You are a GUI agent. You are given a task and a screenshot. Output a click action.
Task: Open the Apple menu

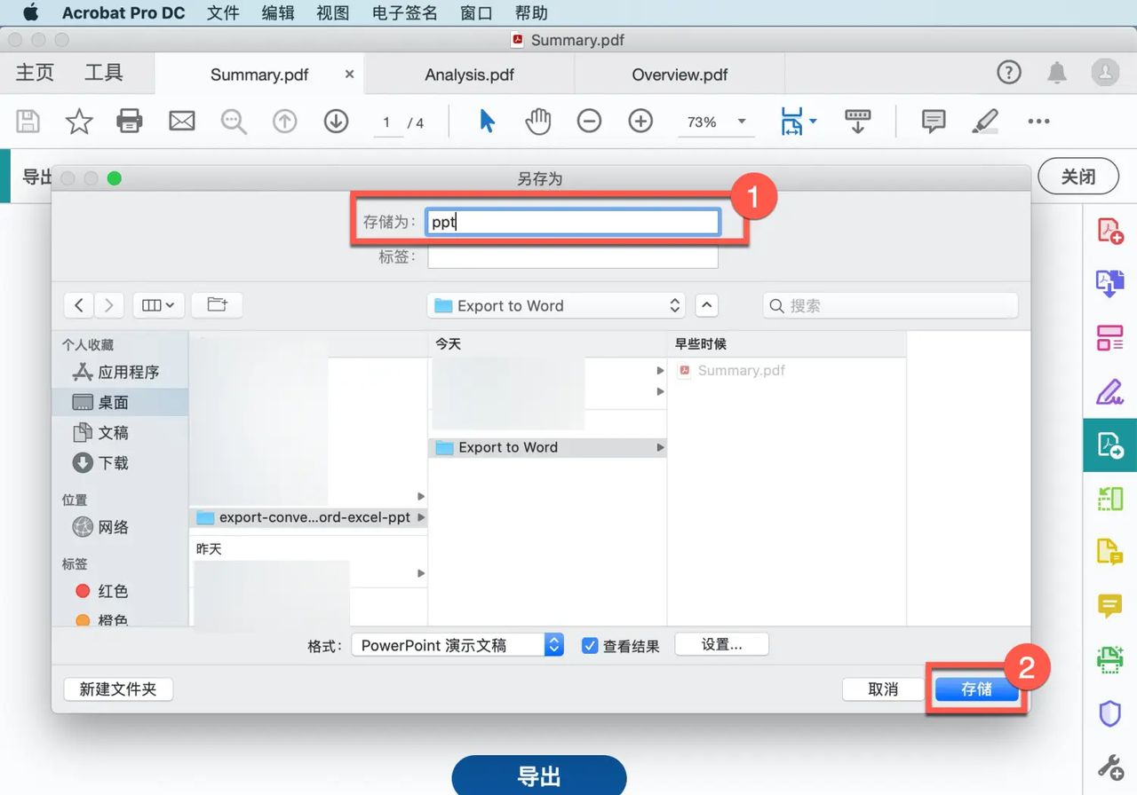tap(30, 12)
